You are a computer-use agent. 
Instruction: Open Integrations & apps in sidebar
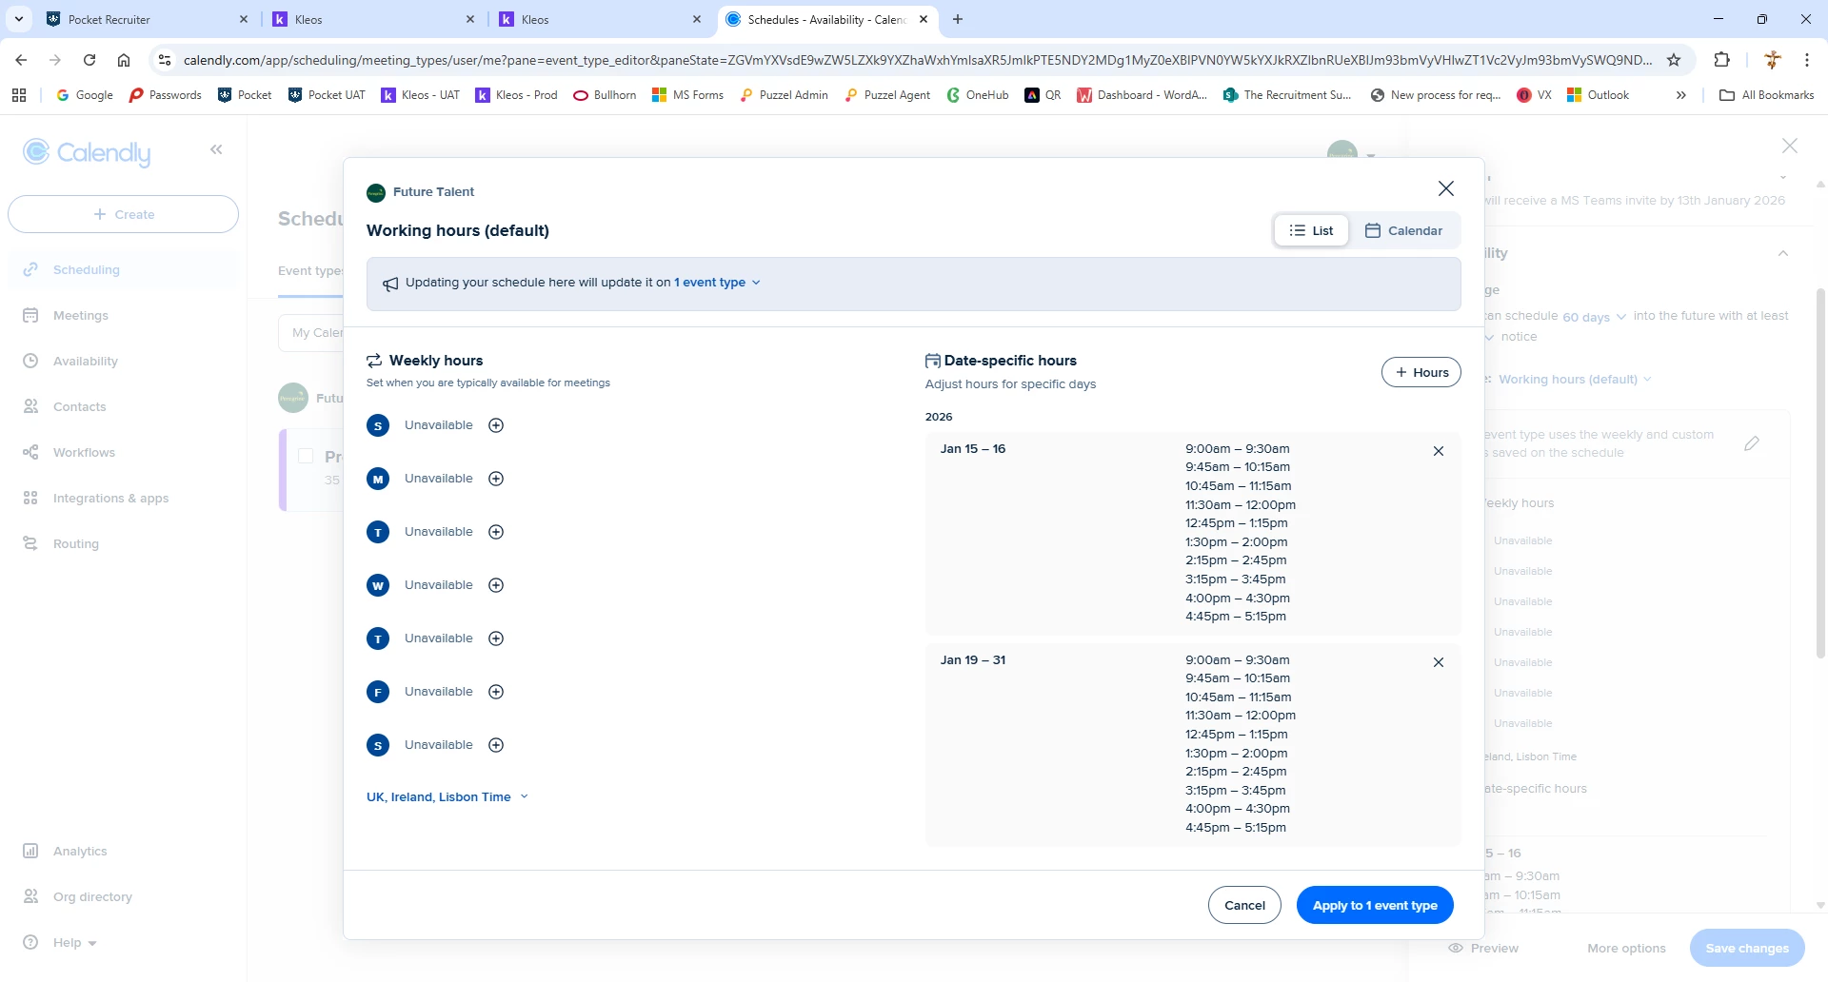[x=124, y=498]
